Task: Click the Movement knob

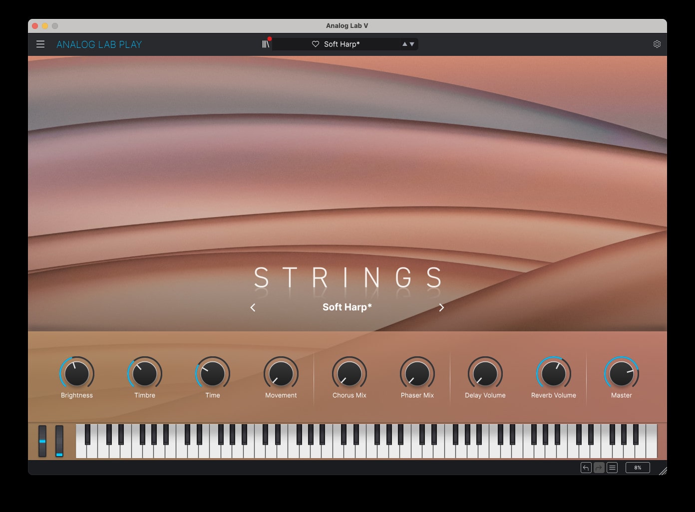Action: click(281, 373)
